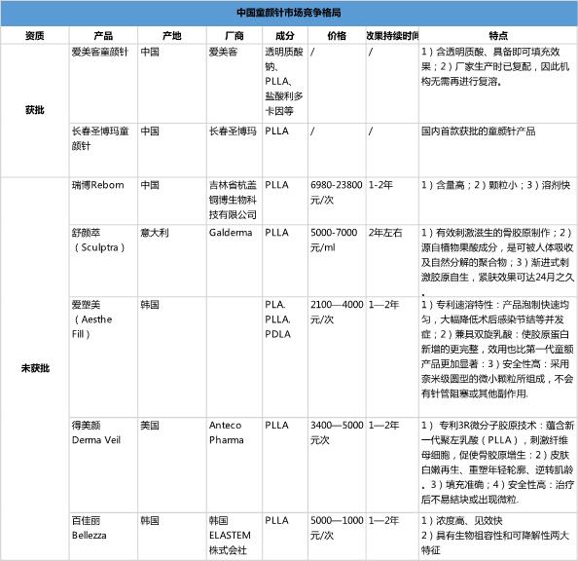Image resolution: width=578 pixels, height=561 pixels.
Task: Select the 产地 column header
Action: point(172,36)
